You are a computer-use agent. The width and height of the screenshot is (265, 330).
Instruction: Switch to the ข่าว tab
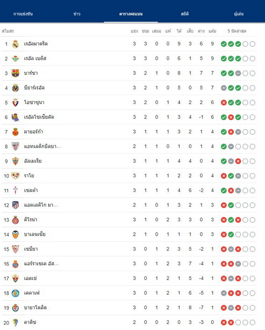(x=77, y=14)
